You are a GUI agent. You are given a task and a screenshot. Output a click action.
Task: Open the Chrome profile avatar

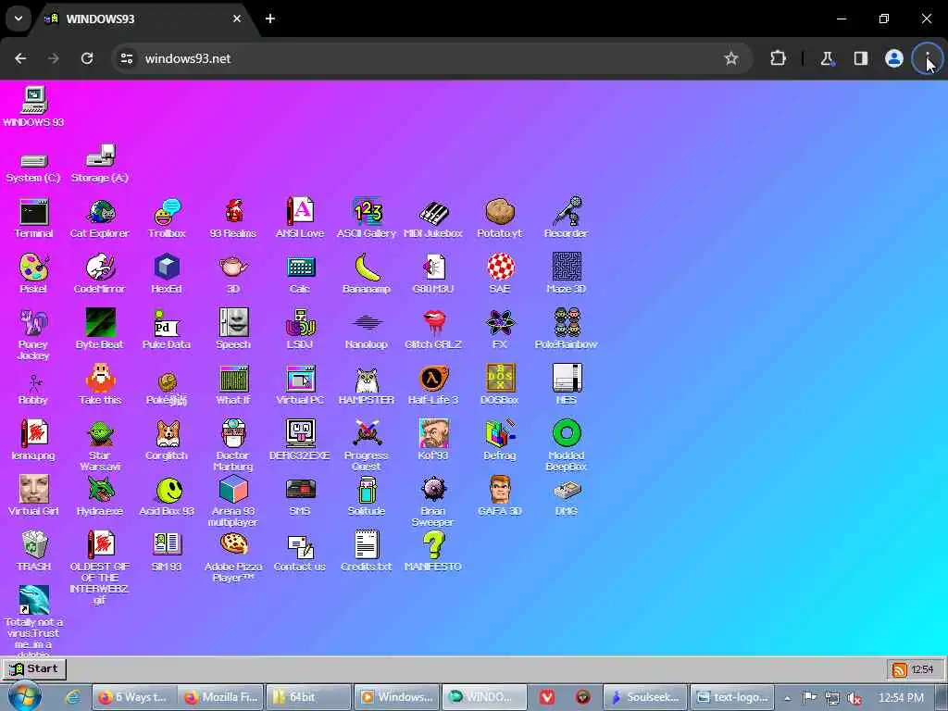(x=894, y=58)
